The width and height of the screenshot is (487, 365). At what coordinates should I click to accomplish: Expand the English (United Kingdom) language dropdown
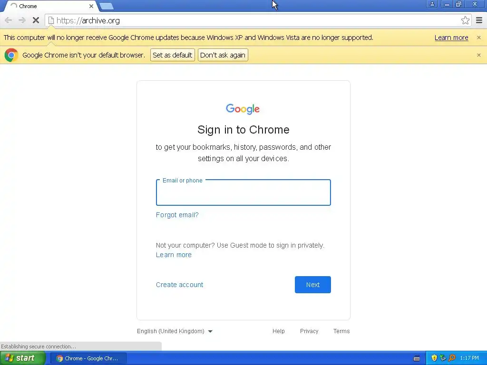[175, 331]
